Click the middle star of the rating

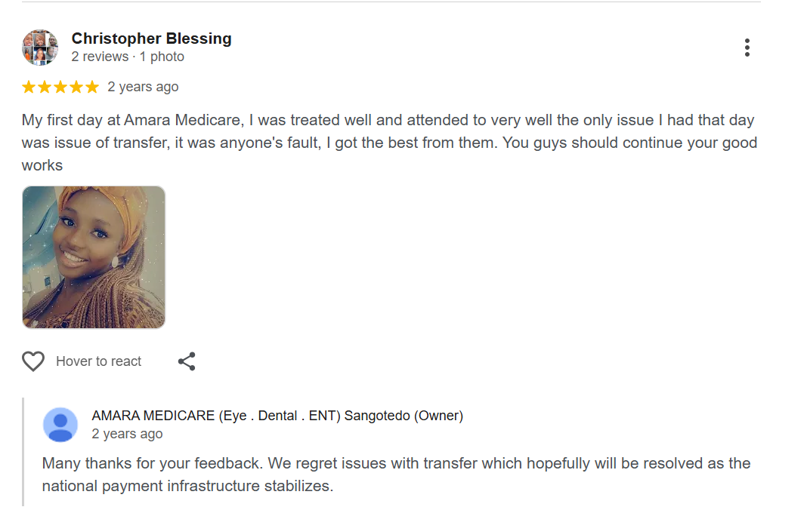pos(60,87)
